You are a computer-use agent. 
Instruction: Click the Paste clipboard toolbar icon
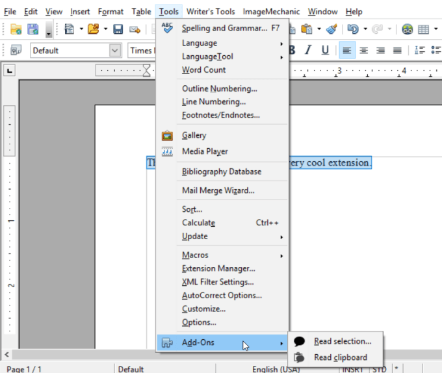(307, 29)
